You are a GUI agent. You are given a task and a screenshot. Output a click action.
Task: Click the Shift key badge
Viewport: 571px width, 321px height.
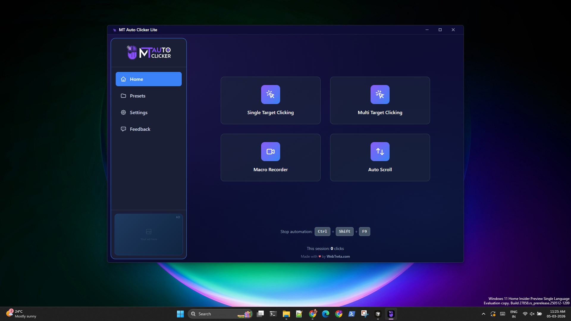point(344,232)
